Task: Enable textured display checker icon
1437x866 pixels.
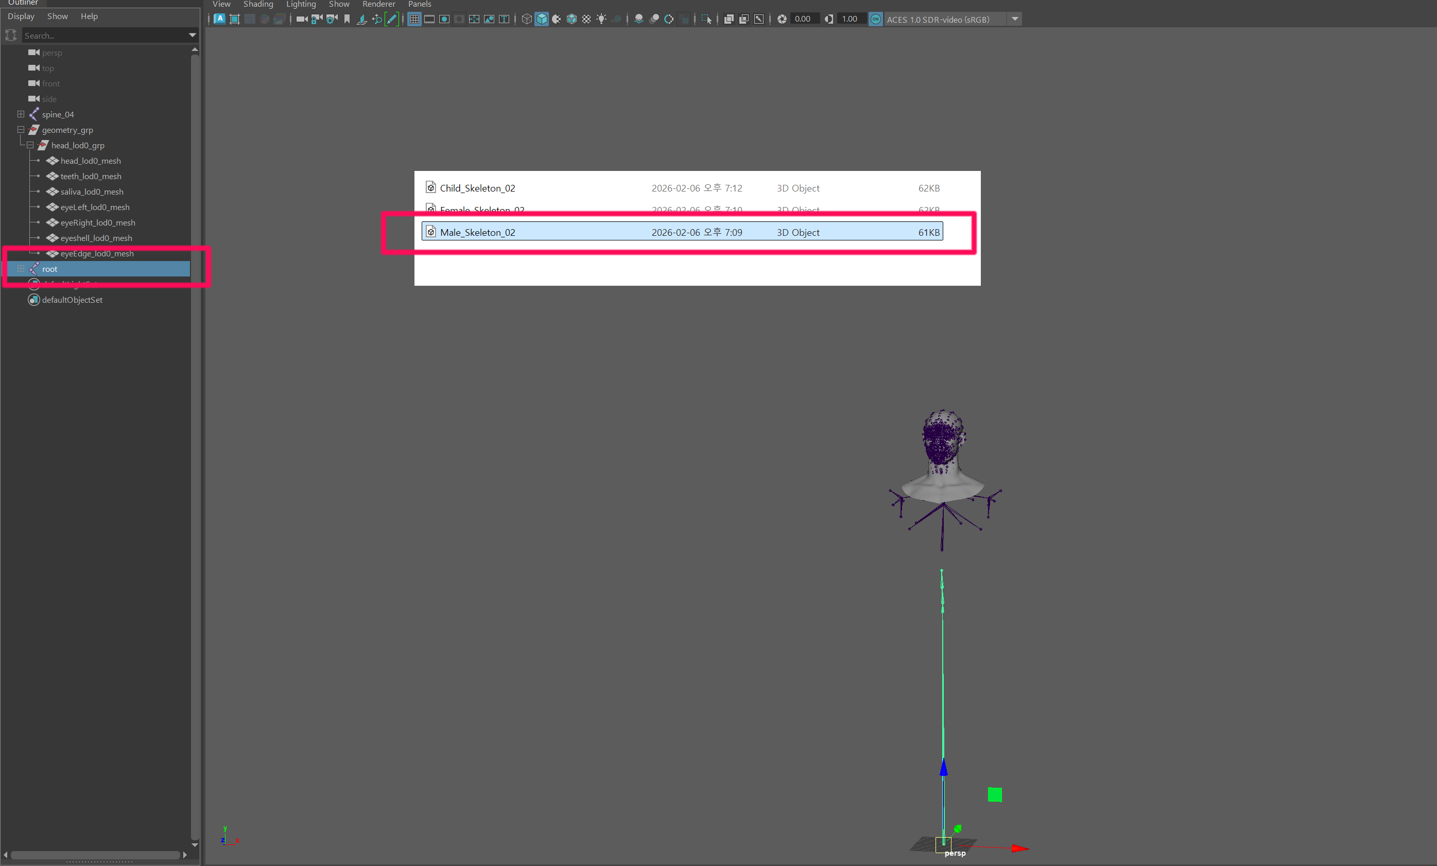Action: [x=586, y=19]
